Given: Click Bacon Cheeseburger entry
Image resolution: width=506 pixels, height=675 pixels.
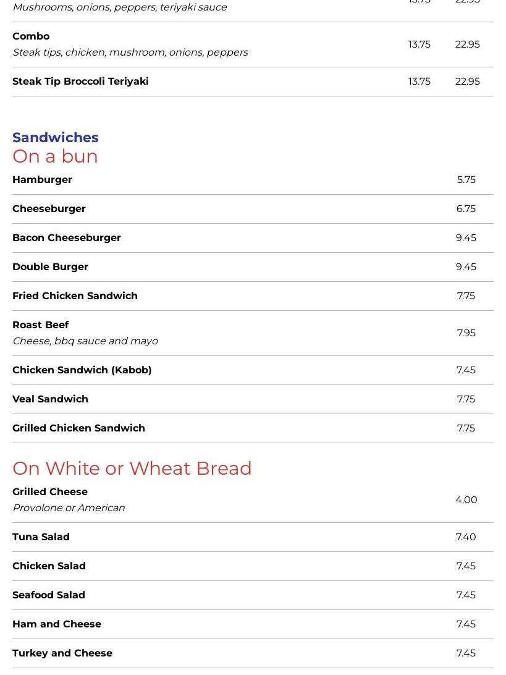Looking at the screenshot, I should click(x=67, y=238).
